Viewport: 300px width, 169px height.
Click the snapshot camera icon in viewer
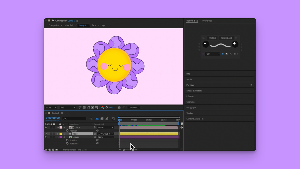(119, 107)
